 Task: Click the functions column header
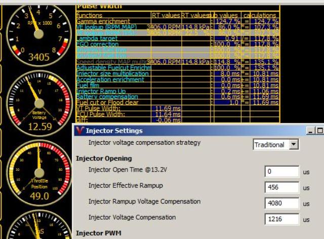(x=89, y=15)
